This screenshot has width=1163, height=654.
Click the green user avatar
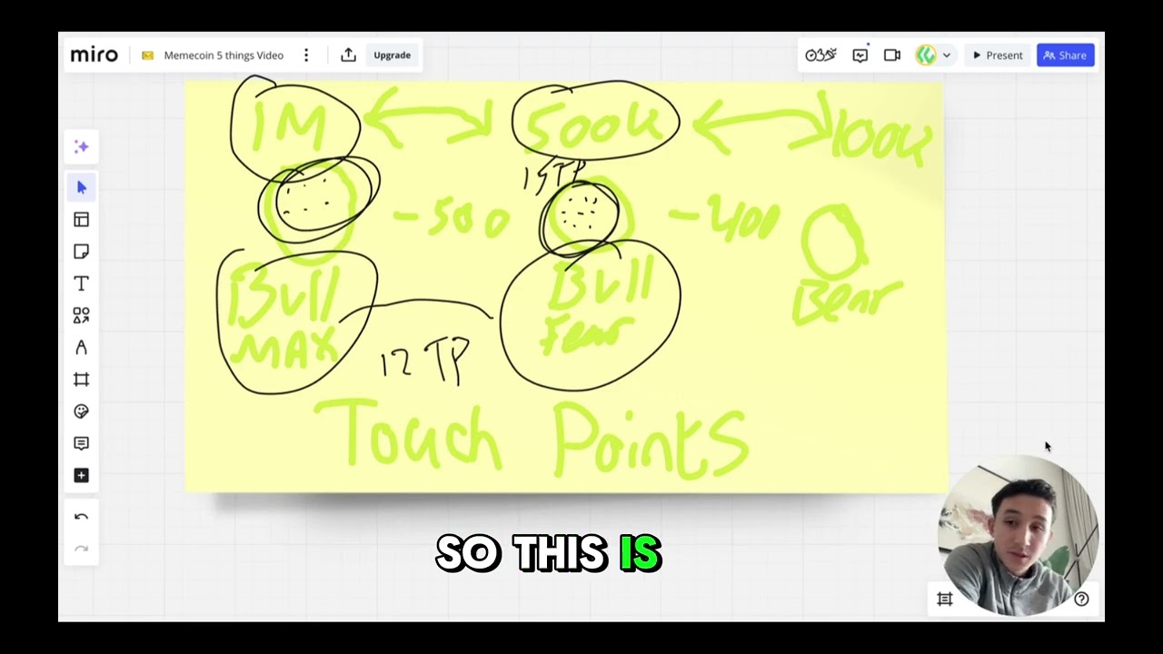(x=926, y=55)
